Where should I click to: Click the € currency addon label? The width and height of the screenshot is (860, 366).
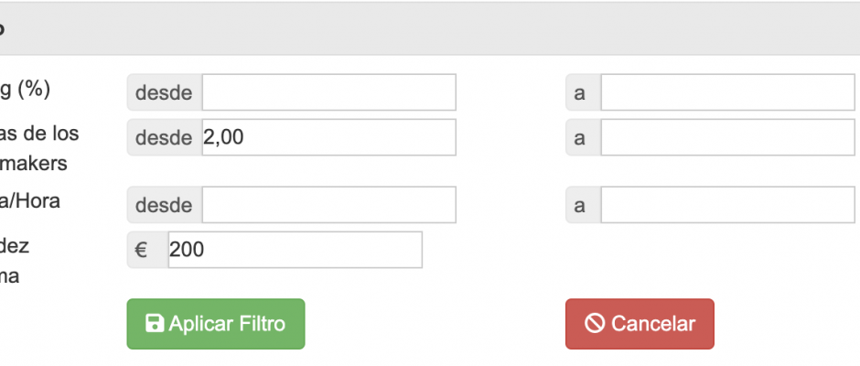click(x=147, y=250)
